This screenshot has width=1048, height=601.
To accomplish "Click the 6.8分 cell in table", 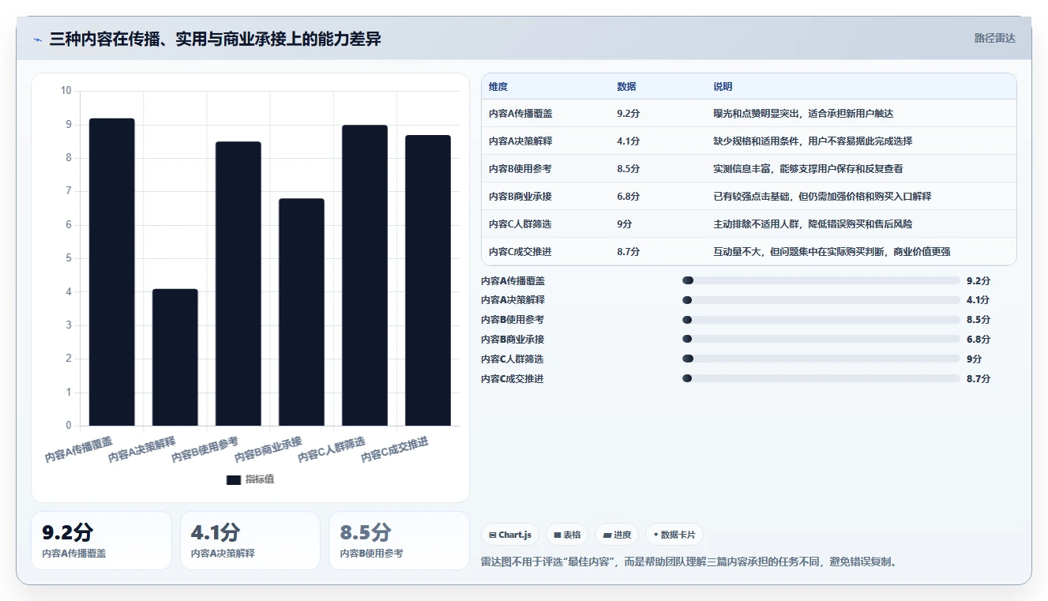I will coord(629,197).
